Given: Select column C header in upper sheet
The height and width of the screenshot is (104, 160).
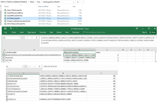Looking at the screenshot, I should pos(107,50).
